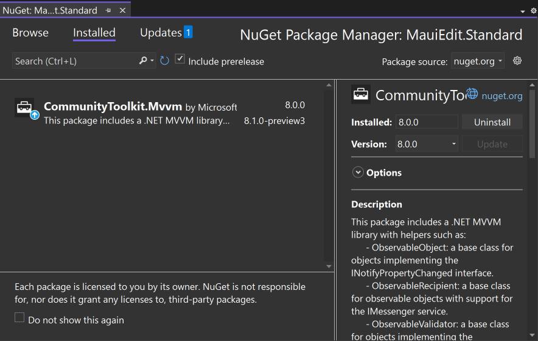Open the tab list dropdown arrow
Image resolution: width=538 pixels, height=341 pixels.
tap(523, 12)
